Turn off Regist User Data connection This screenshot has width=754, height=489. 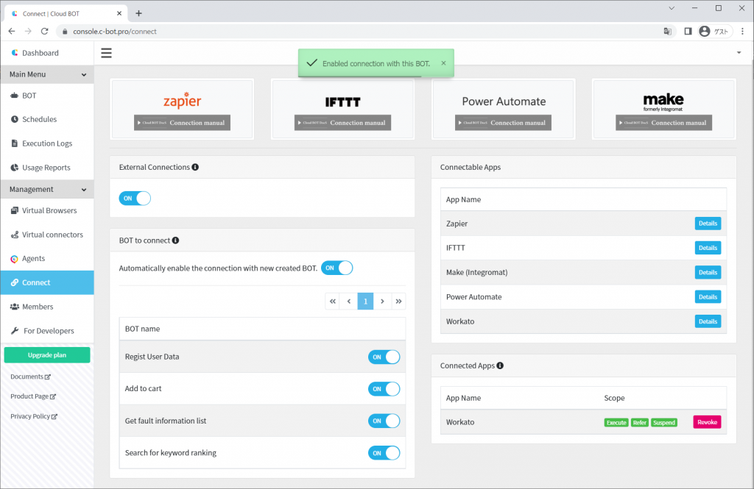tap(384, 357)
